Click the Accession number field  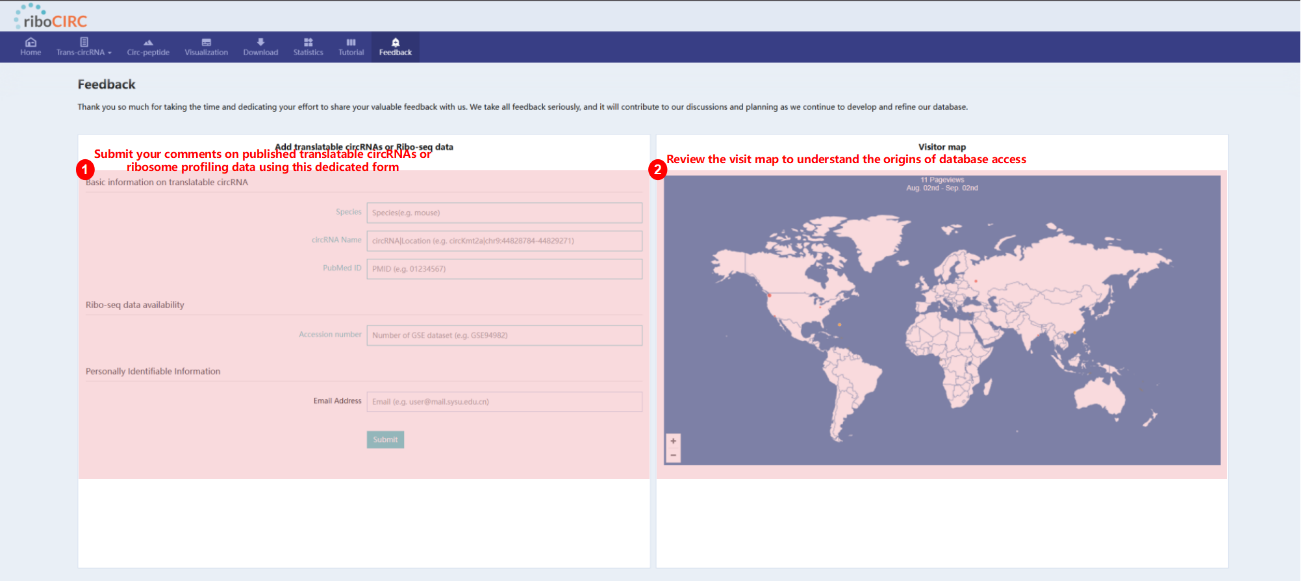pos(504,335)
